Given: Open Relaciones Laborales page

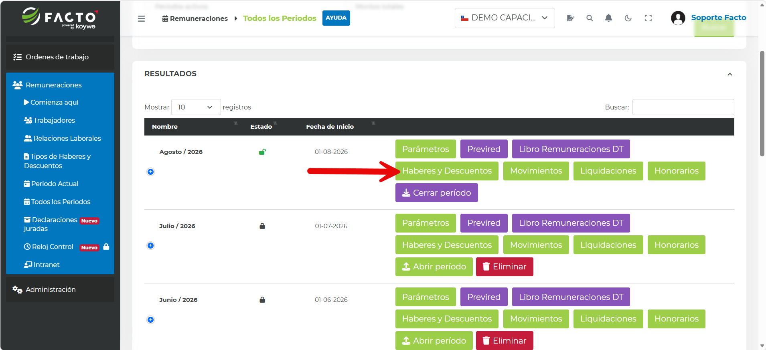Looking at the screenshot, I should point(63,138).
